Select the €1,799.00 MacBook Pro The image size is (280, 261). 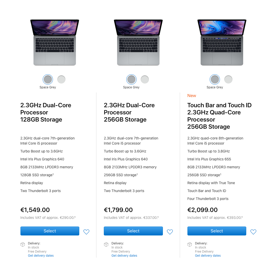click(x=133, y=231)
